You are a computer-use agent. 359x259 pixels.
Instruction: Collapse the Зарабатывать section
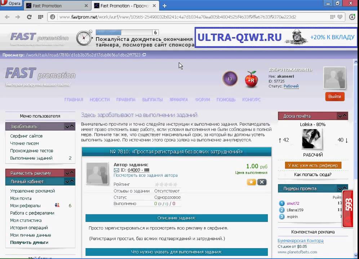[69, 126]
